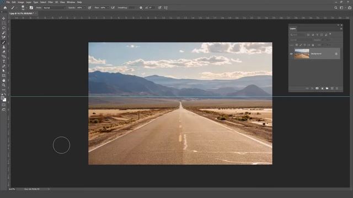
Task: Select the Path Selection arrow tool
Action: click(x=4, y=71)
